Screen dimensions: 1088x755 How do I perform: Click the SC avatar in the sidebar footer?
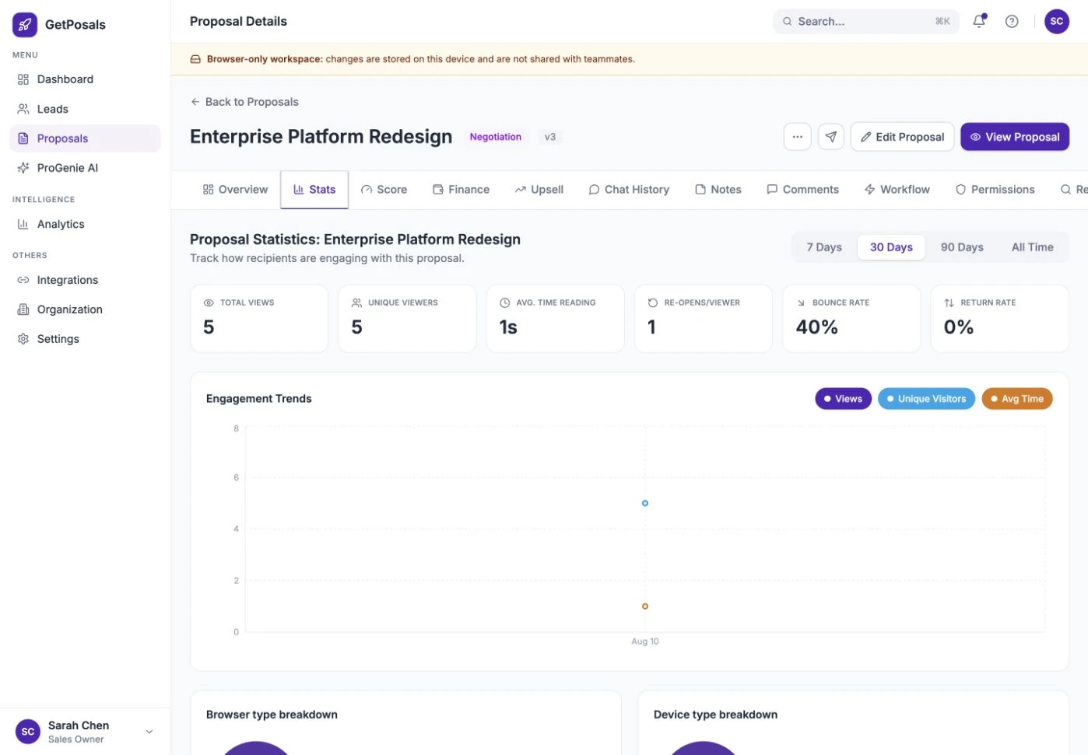click(28, 732)
